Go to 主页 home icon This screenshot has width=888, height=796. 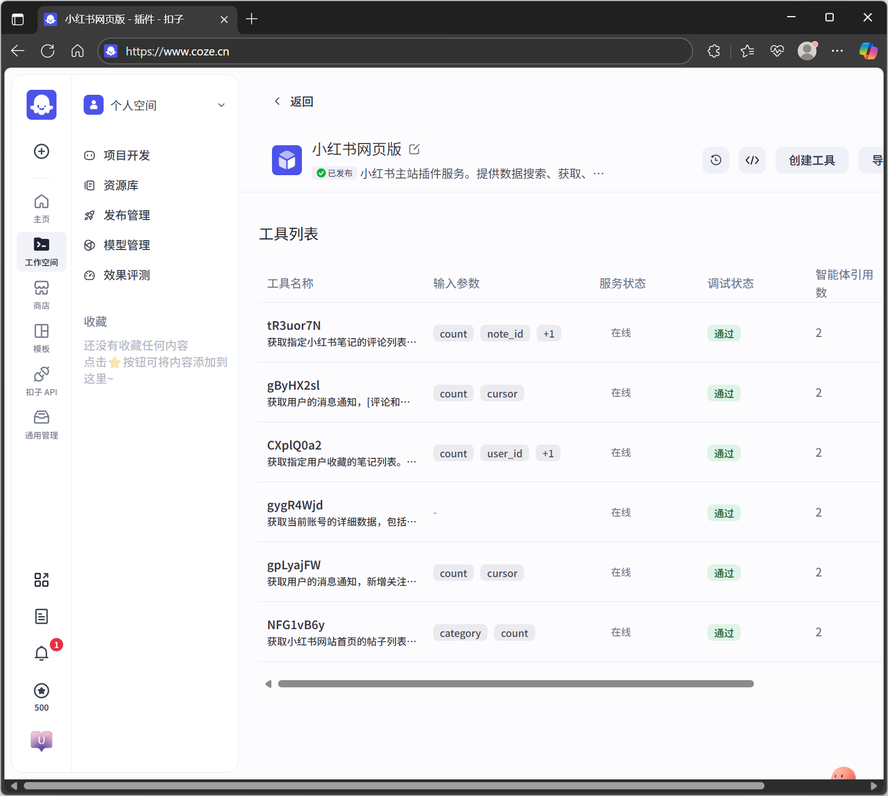[x=42, y=208]
